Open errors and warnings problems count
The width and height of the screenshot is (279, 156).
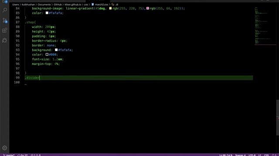tap(36, 155)
